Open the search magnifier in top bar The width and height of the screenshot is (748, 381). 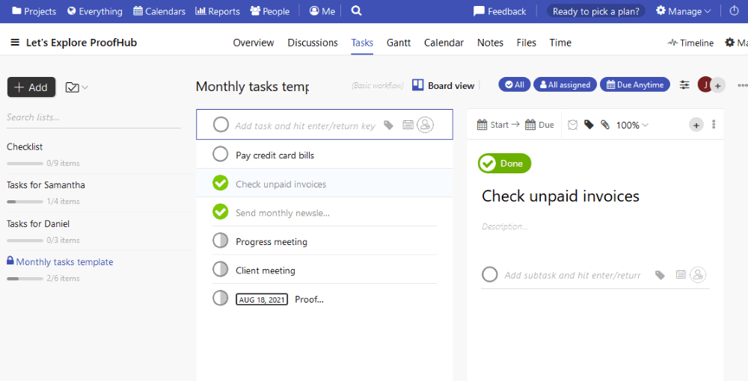pyautogui.click(x=356, y=11)
